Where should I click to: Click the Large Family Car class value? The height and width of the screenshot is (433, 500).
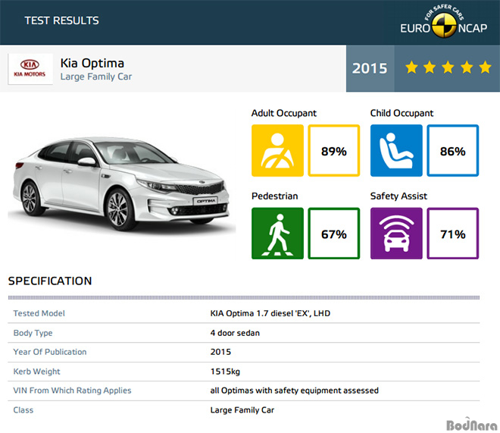click(x=242, y=410)
